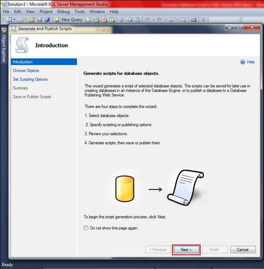Click the Cut scissors toolbar icon
This screenshot has width=264, height=269.
(122, 20)
